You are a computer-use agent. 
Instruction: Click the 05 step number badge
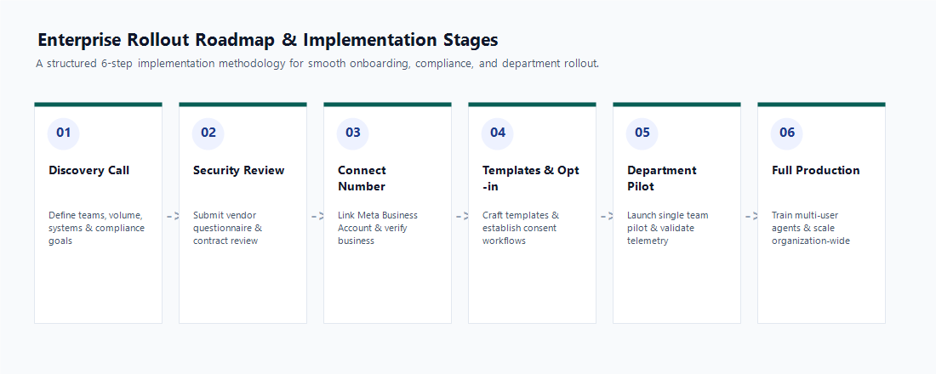[x=642, y=133]
